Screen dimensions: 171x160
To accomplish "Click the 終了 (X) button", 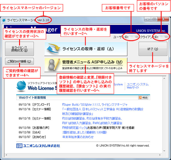I will click(x=153, y=49).
